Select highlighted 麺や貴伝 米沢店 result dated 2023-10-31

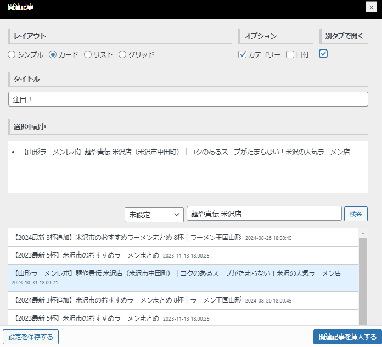pos(183,278)
